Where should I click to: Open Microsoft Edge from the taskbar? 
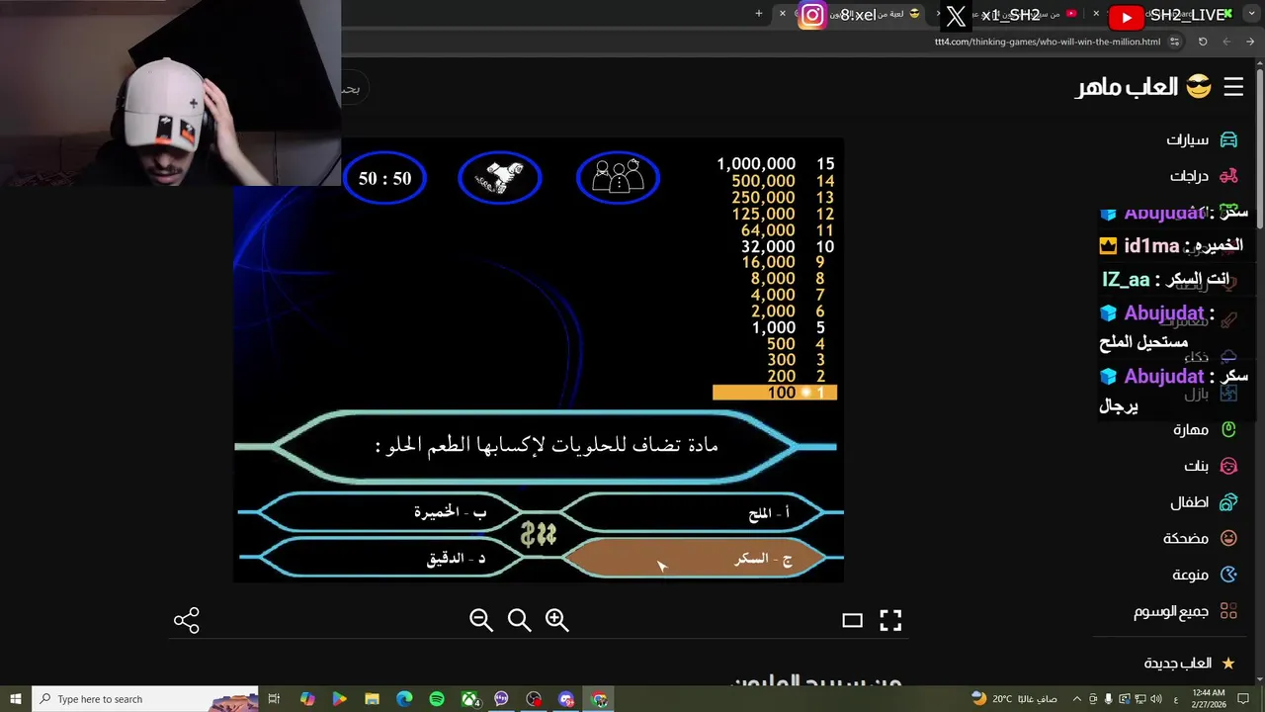[404, 699]
